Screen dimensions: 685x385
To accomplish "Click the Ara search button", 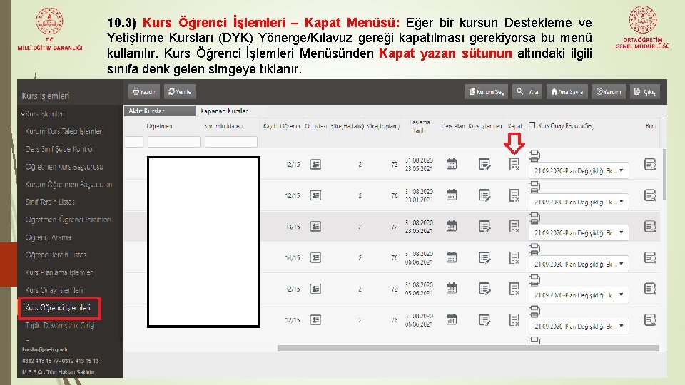I will click(x=527, y=92).
